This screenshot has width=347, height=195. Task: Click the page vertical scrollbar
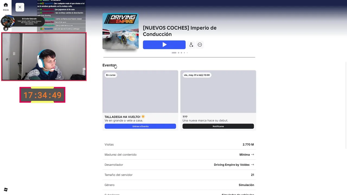pyautogui.click(x=346, y=105)
